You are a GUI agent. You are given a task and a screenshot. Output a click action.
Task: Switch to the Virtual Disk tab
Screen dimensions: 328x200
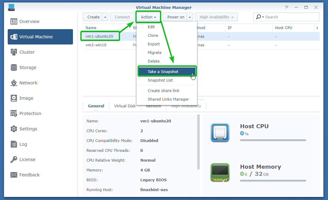coord(125,106)
